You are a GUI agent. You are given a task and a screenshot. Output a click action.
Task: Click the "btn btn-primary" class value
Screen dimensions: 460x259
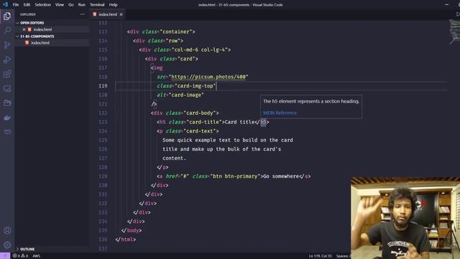235,176
